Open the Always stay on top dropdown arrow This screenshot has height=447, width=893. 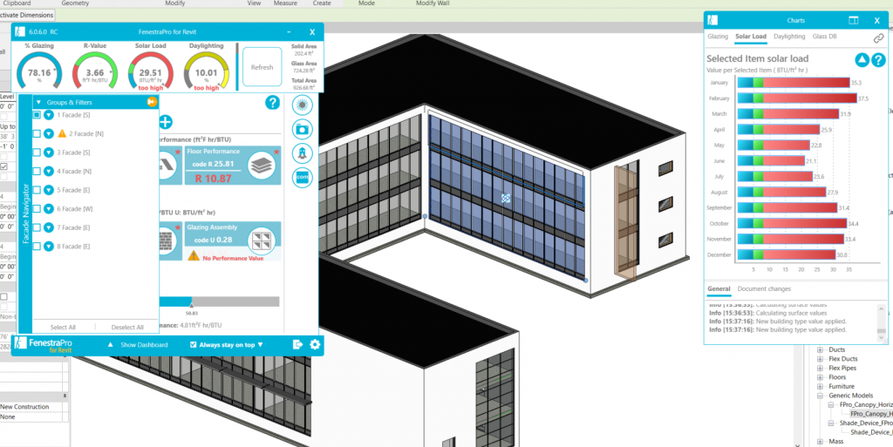tap(260, 345)
